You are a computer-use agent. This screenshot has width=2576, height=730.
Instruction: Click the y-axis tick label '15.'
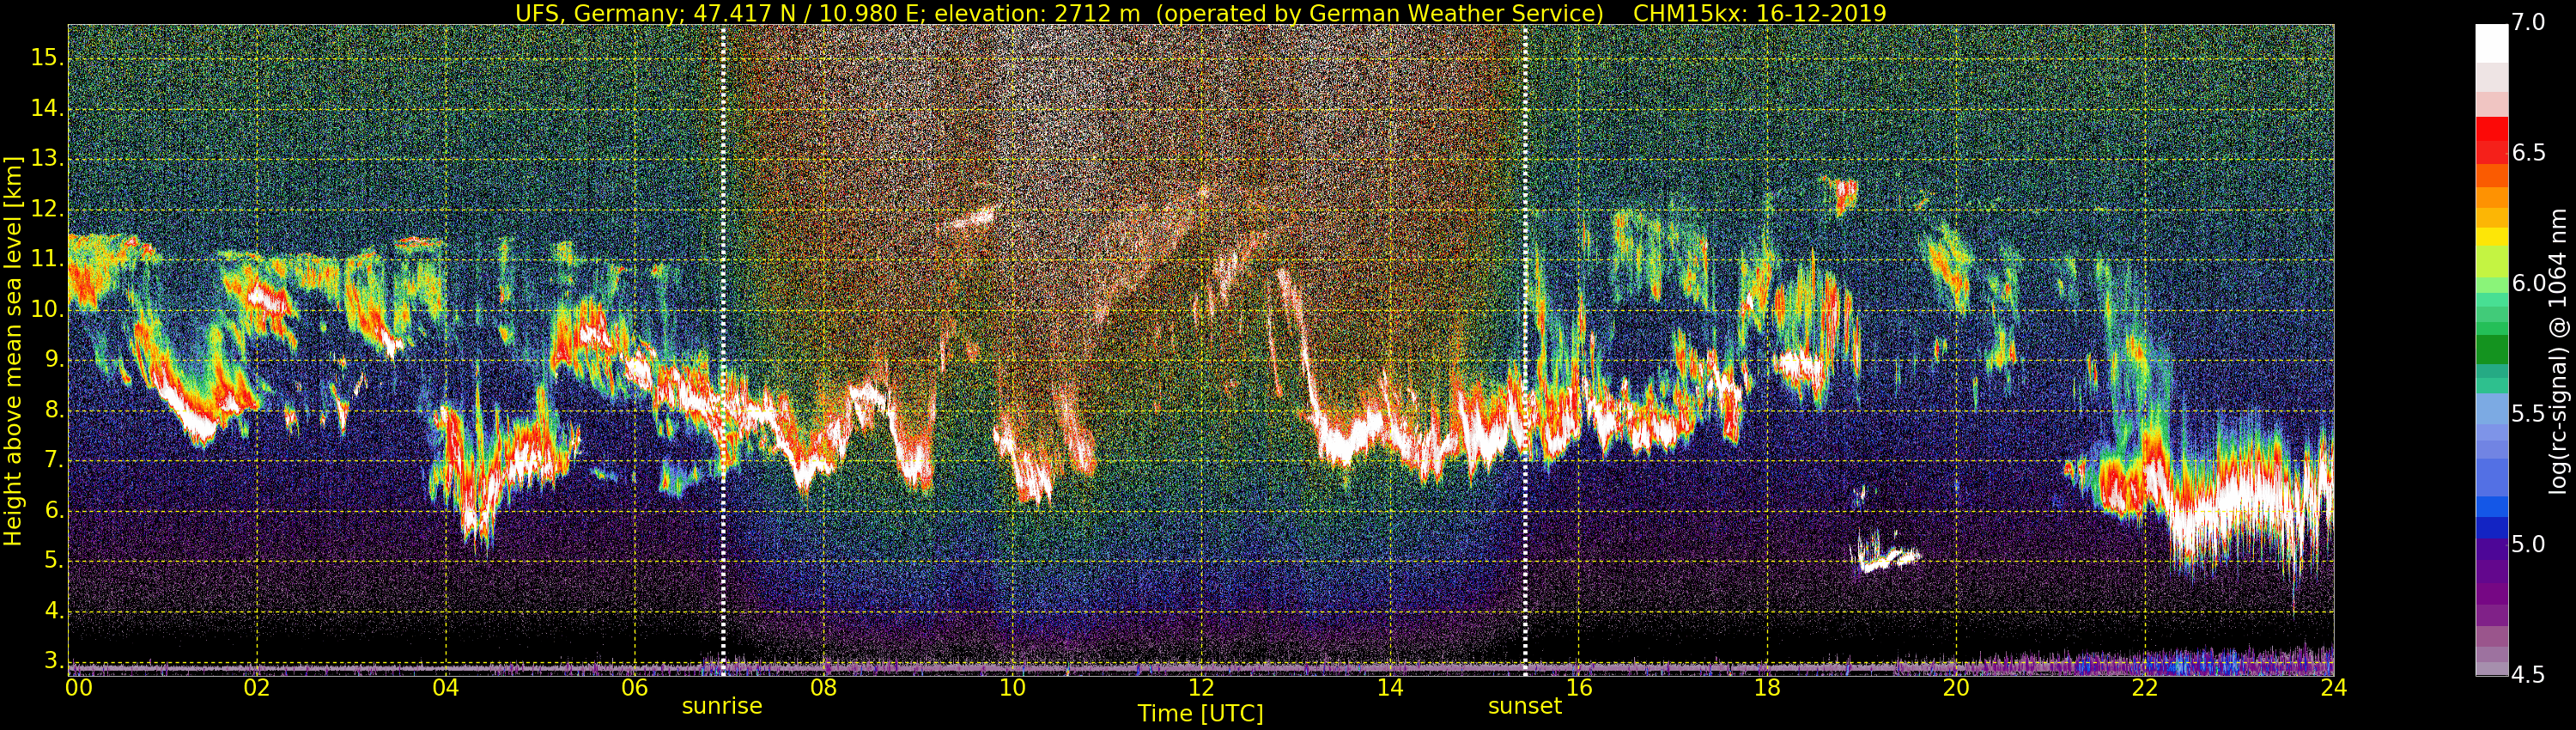[x=47, y=58]
